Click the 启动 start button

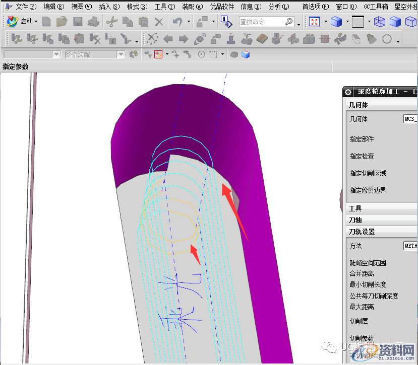click(x=23, y=22)
